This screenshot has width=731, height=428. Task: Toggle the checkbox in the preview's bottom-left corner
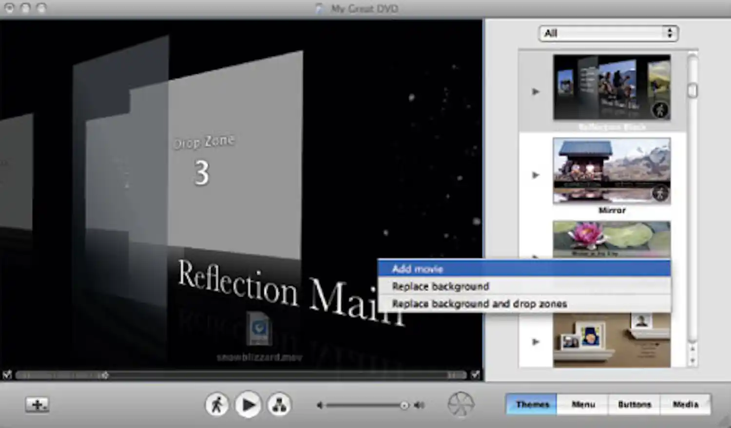(x=7, y=375)
